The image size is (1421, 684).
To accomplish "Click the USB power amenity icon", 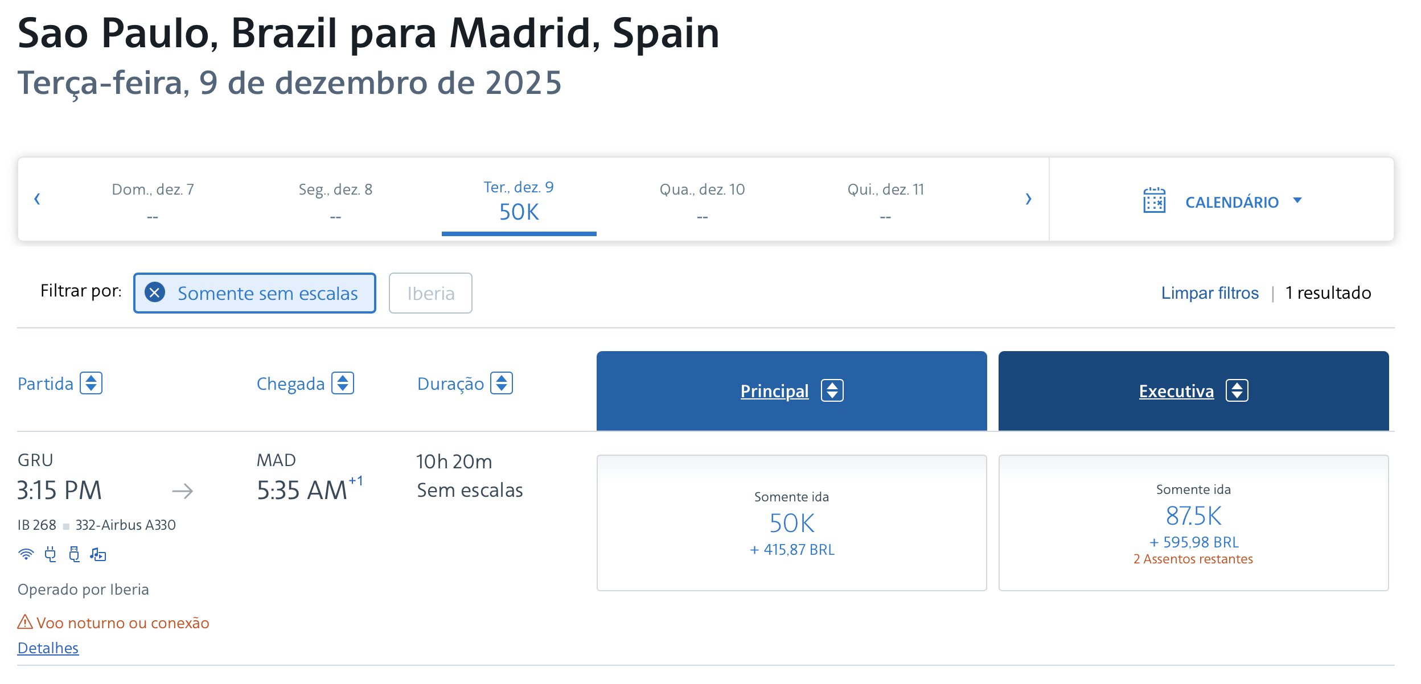I will coord(74,554).
